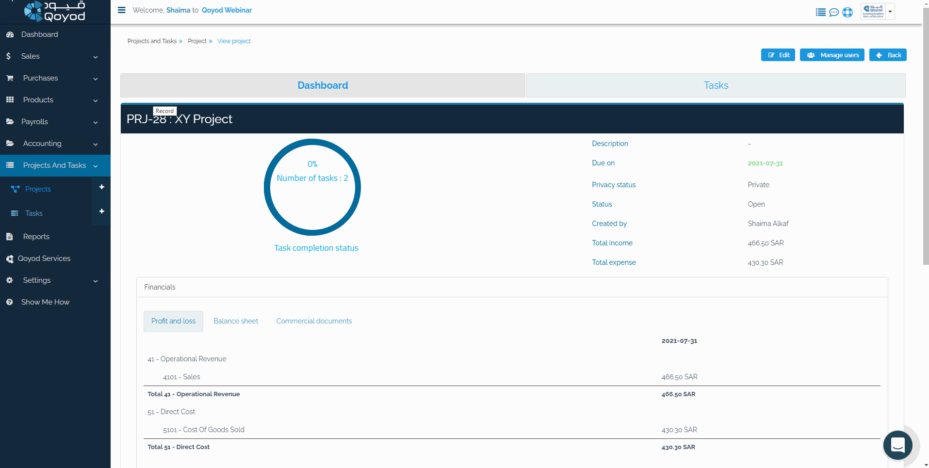Select the Balance sheet tab
This screenshot has width=929, height=468.
pyautogui.click(x=236, y=321)
